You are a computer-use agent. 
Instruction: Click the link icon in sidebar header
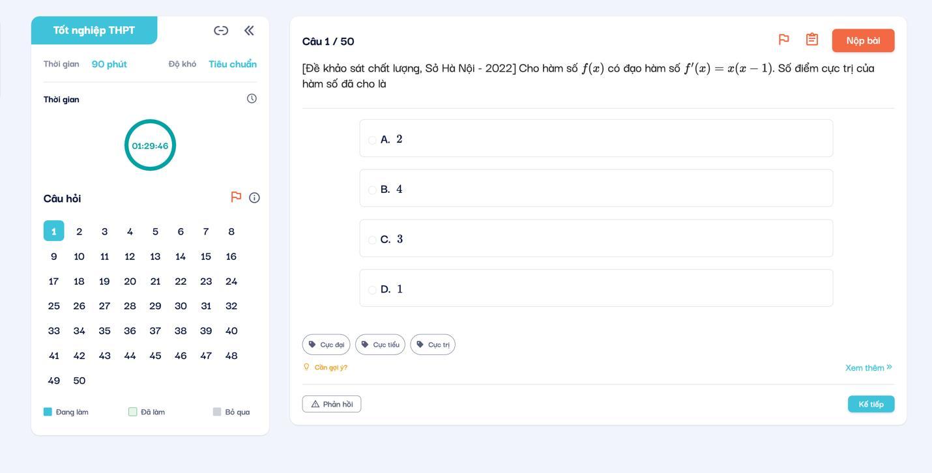click(x=221, y=31)
